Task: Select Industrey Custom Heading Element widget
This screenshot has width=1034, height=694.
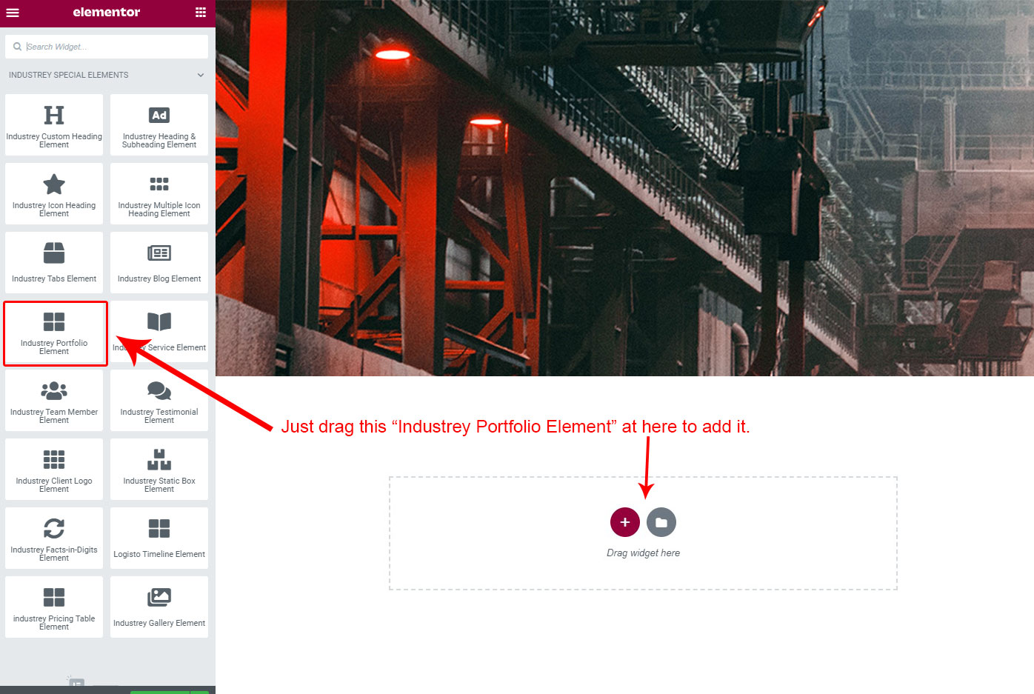Action: tap(54, 124)
